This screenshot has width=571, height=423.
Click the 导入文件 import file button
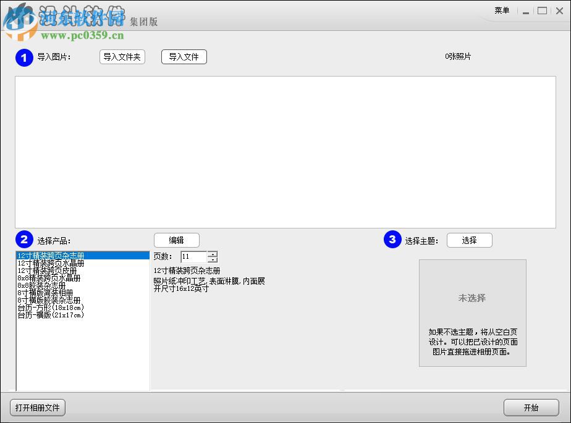coord(184,56)
